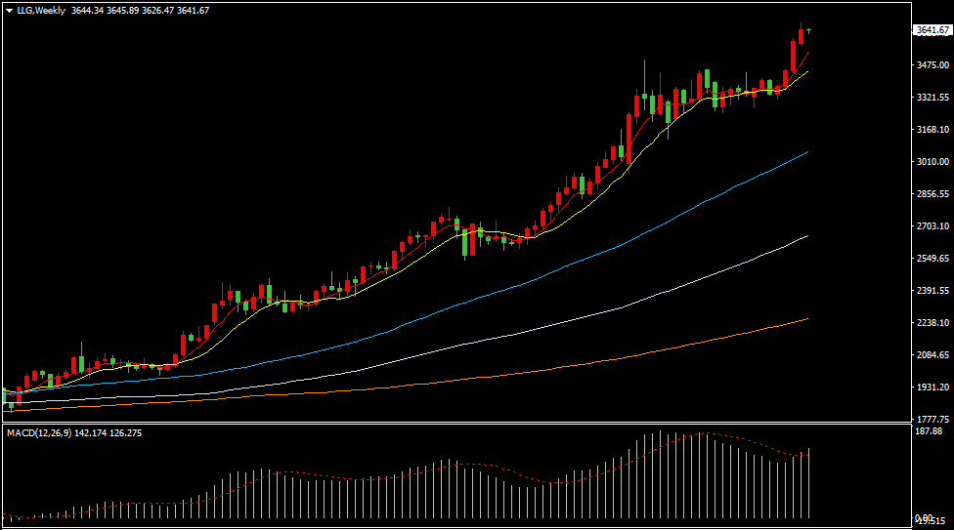
Task: Select the 2549.65 price scale label
Action: click(932, 259)
